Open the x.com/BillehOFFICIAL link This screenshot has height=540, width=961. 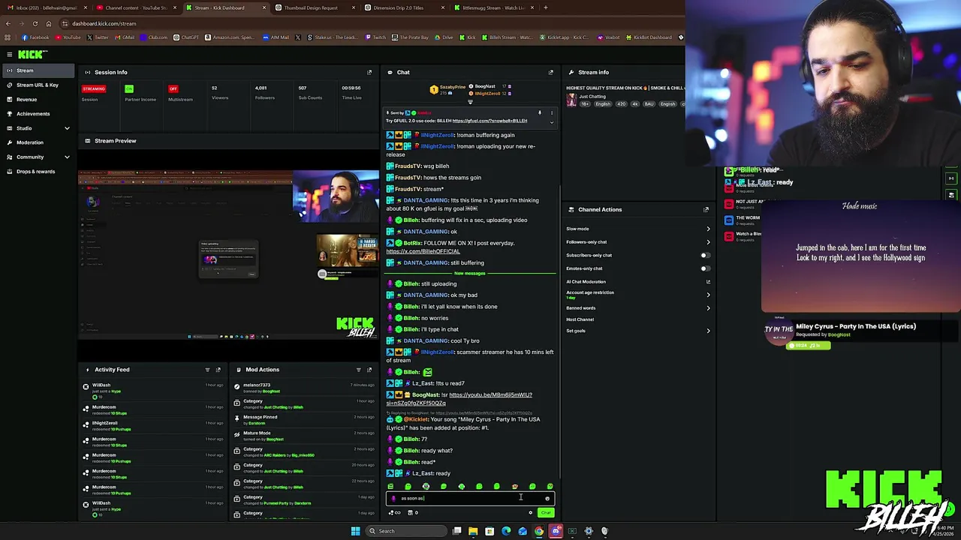click(423, 251)
